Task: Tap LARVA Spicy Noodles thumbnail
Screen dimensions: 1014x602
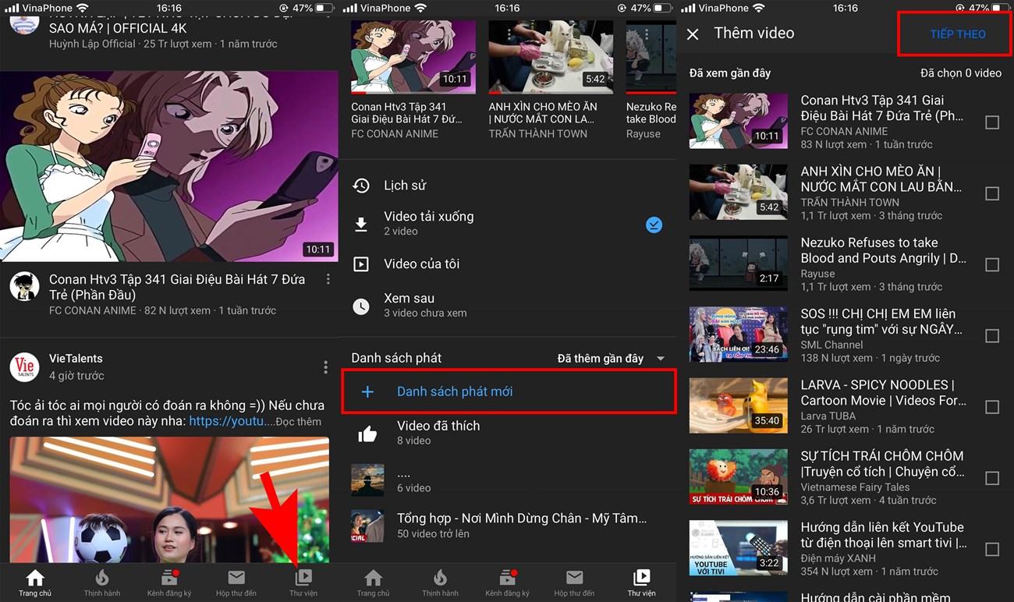Action: point(739,405)
